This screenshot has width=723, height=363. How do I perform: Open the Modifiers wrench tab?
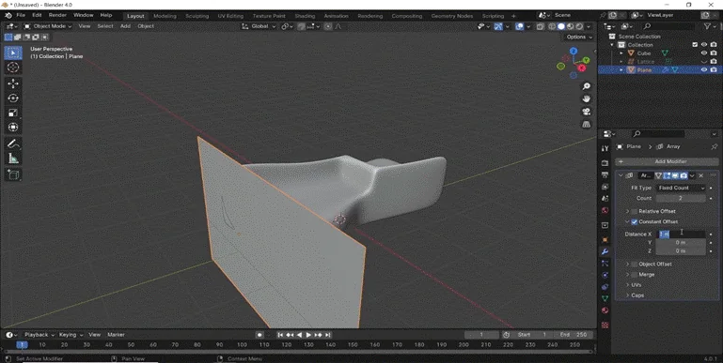pyautogui.click(x=605, y=251)
